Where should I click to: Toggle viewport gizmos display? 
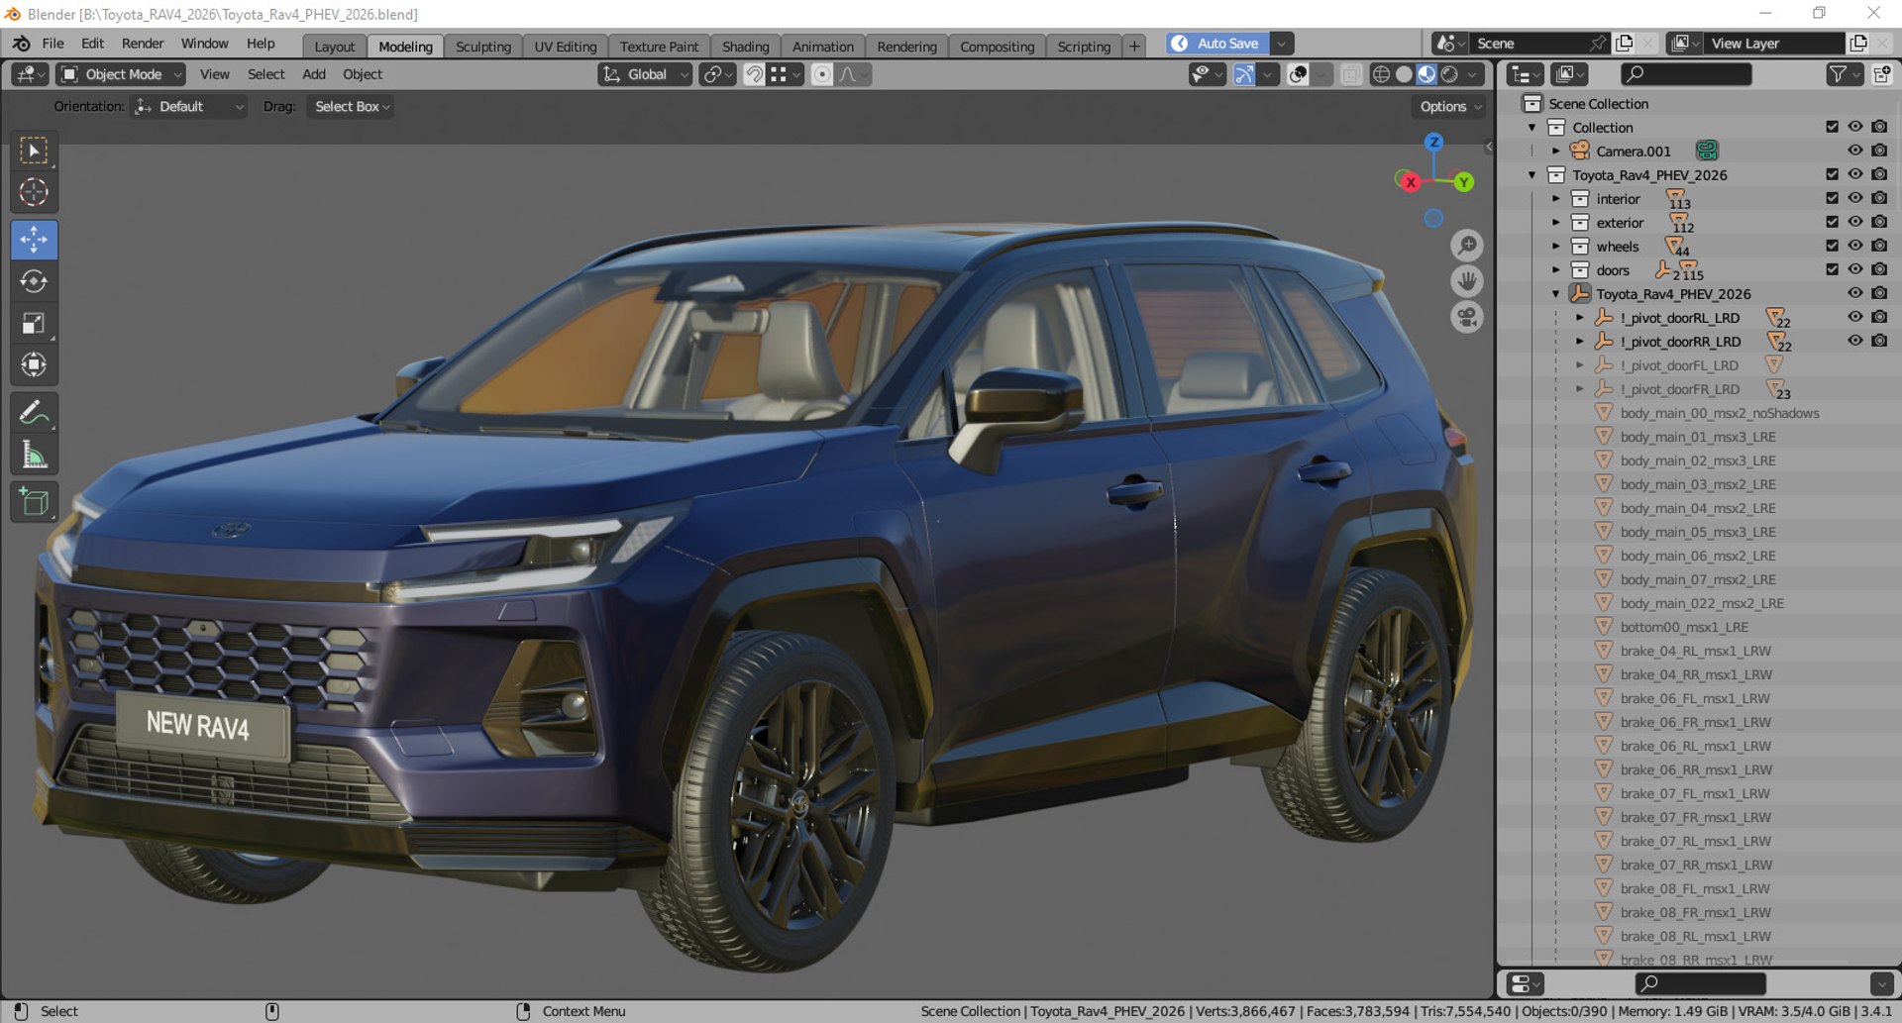coord(1244,74)
